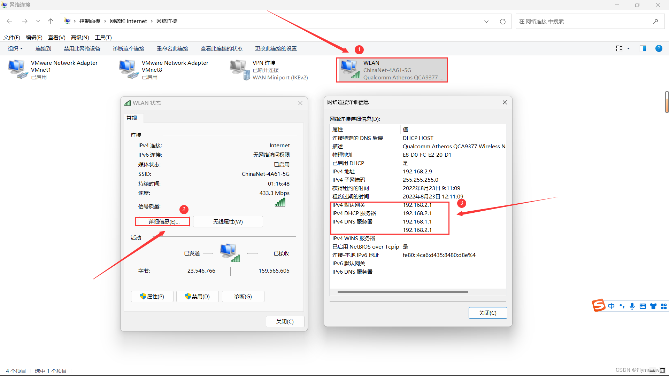Image resolution: width=669 pixels, height=376 pixels.
Task: Go back with the back arrow
Action: click(9, 21)
